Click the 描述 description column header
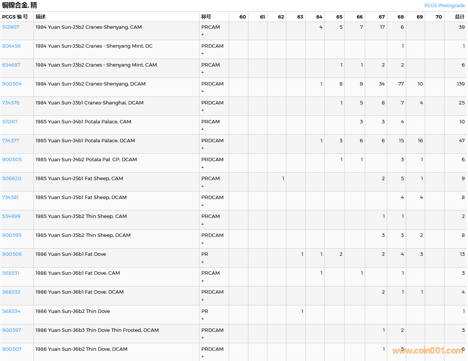The width and height of the screenshot is (468, 361). (41, 17)
